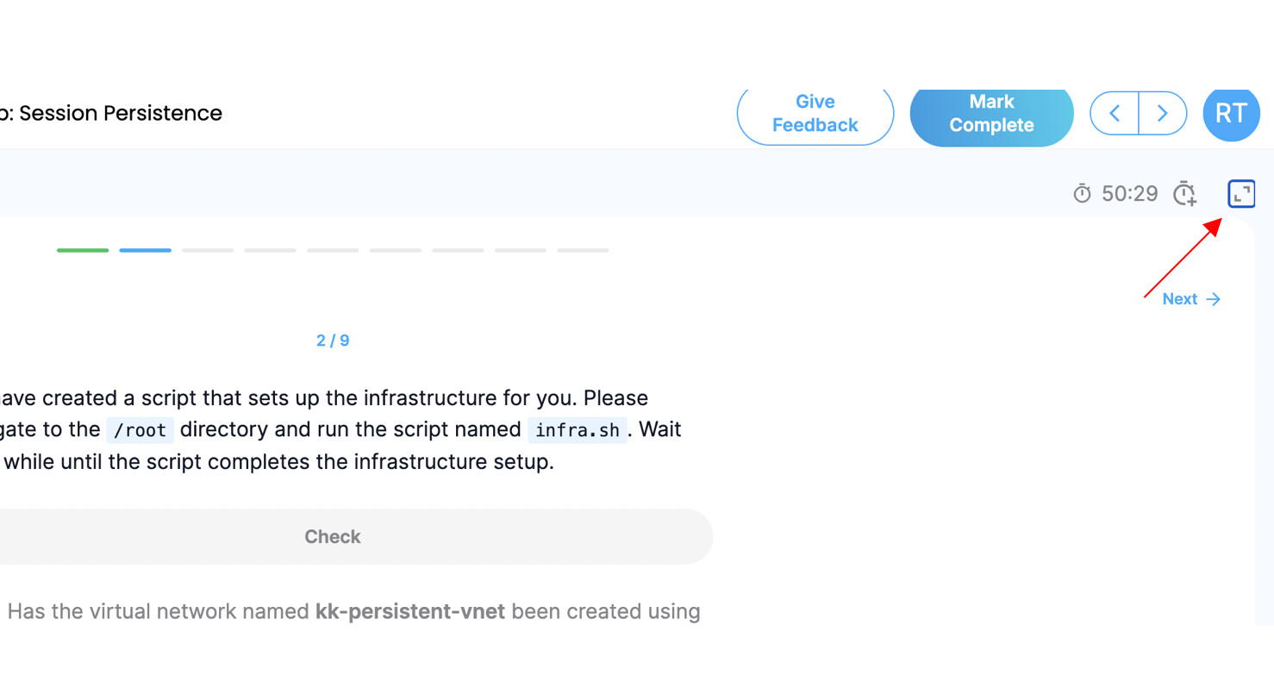Click the 50:29 timer text

point(1130,194)
